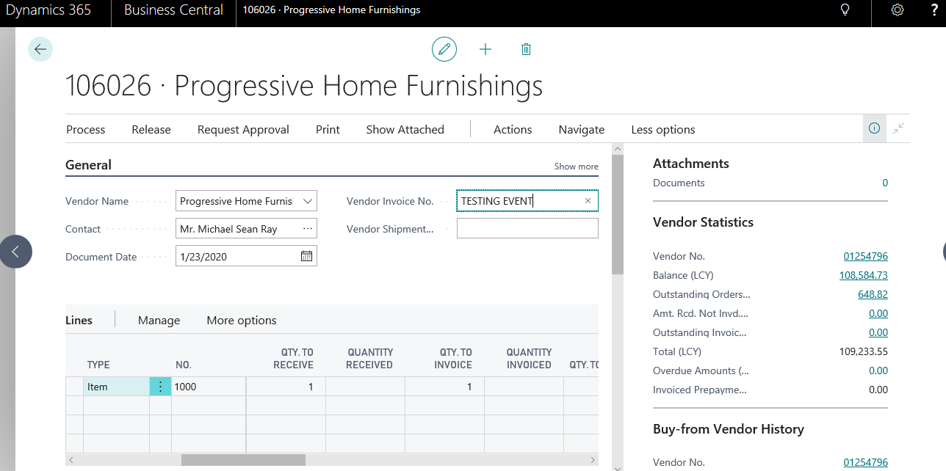Open Dynamics 365 settings gear
This screenshot has height=471, width=946.
point(897,10)
